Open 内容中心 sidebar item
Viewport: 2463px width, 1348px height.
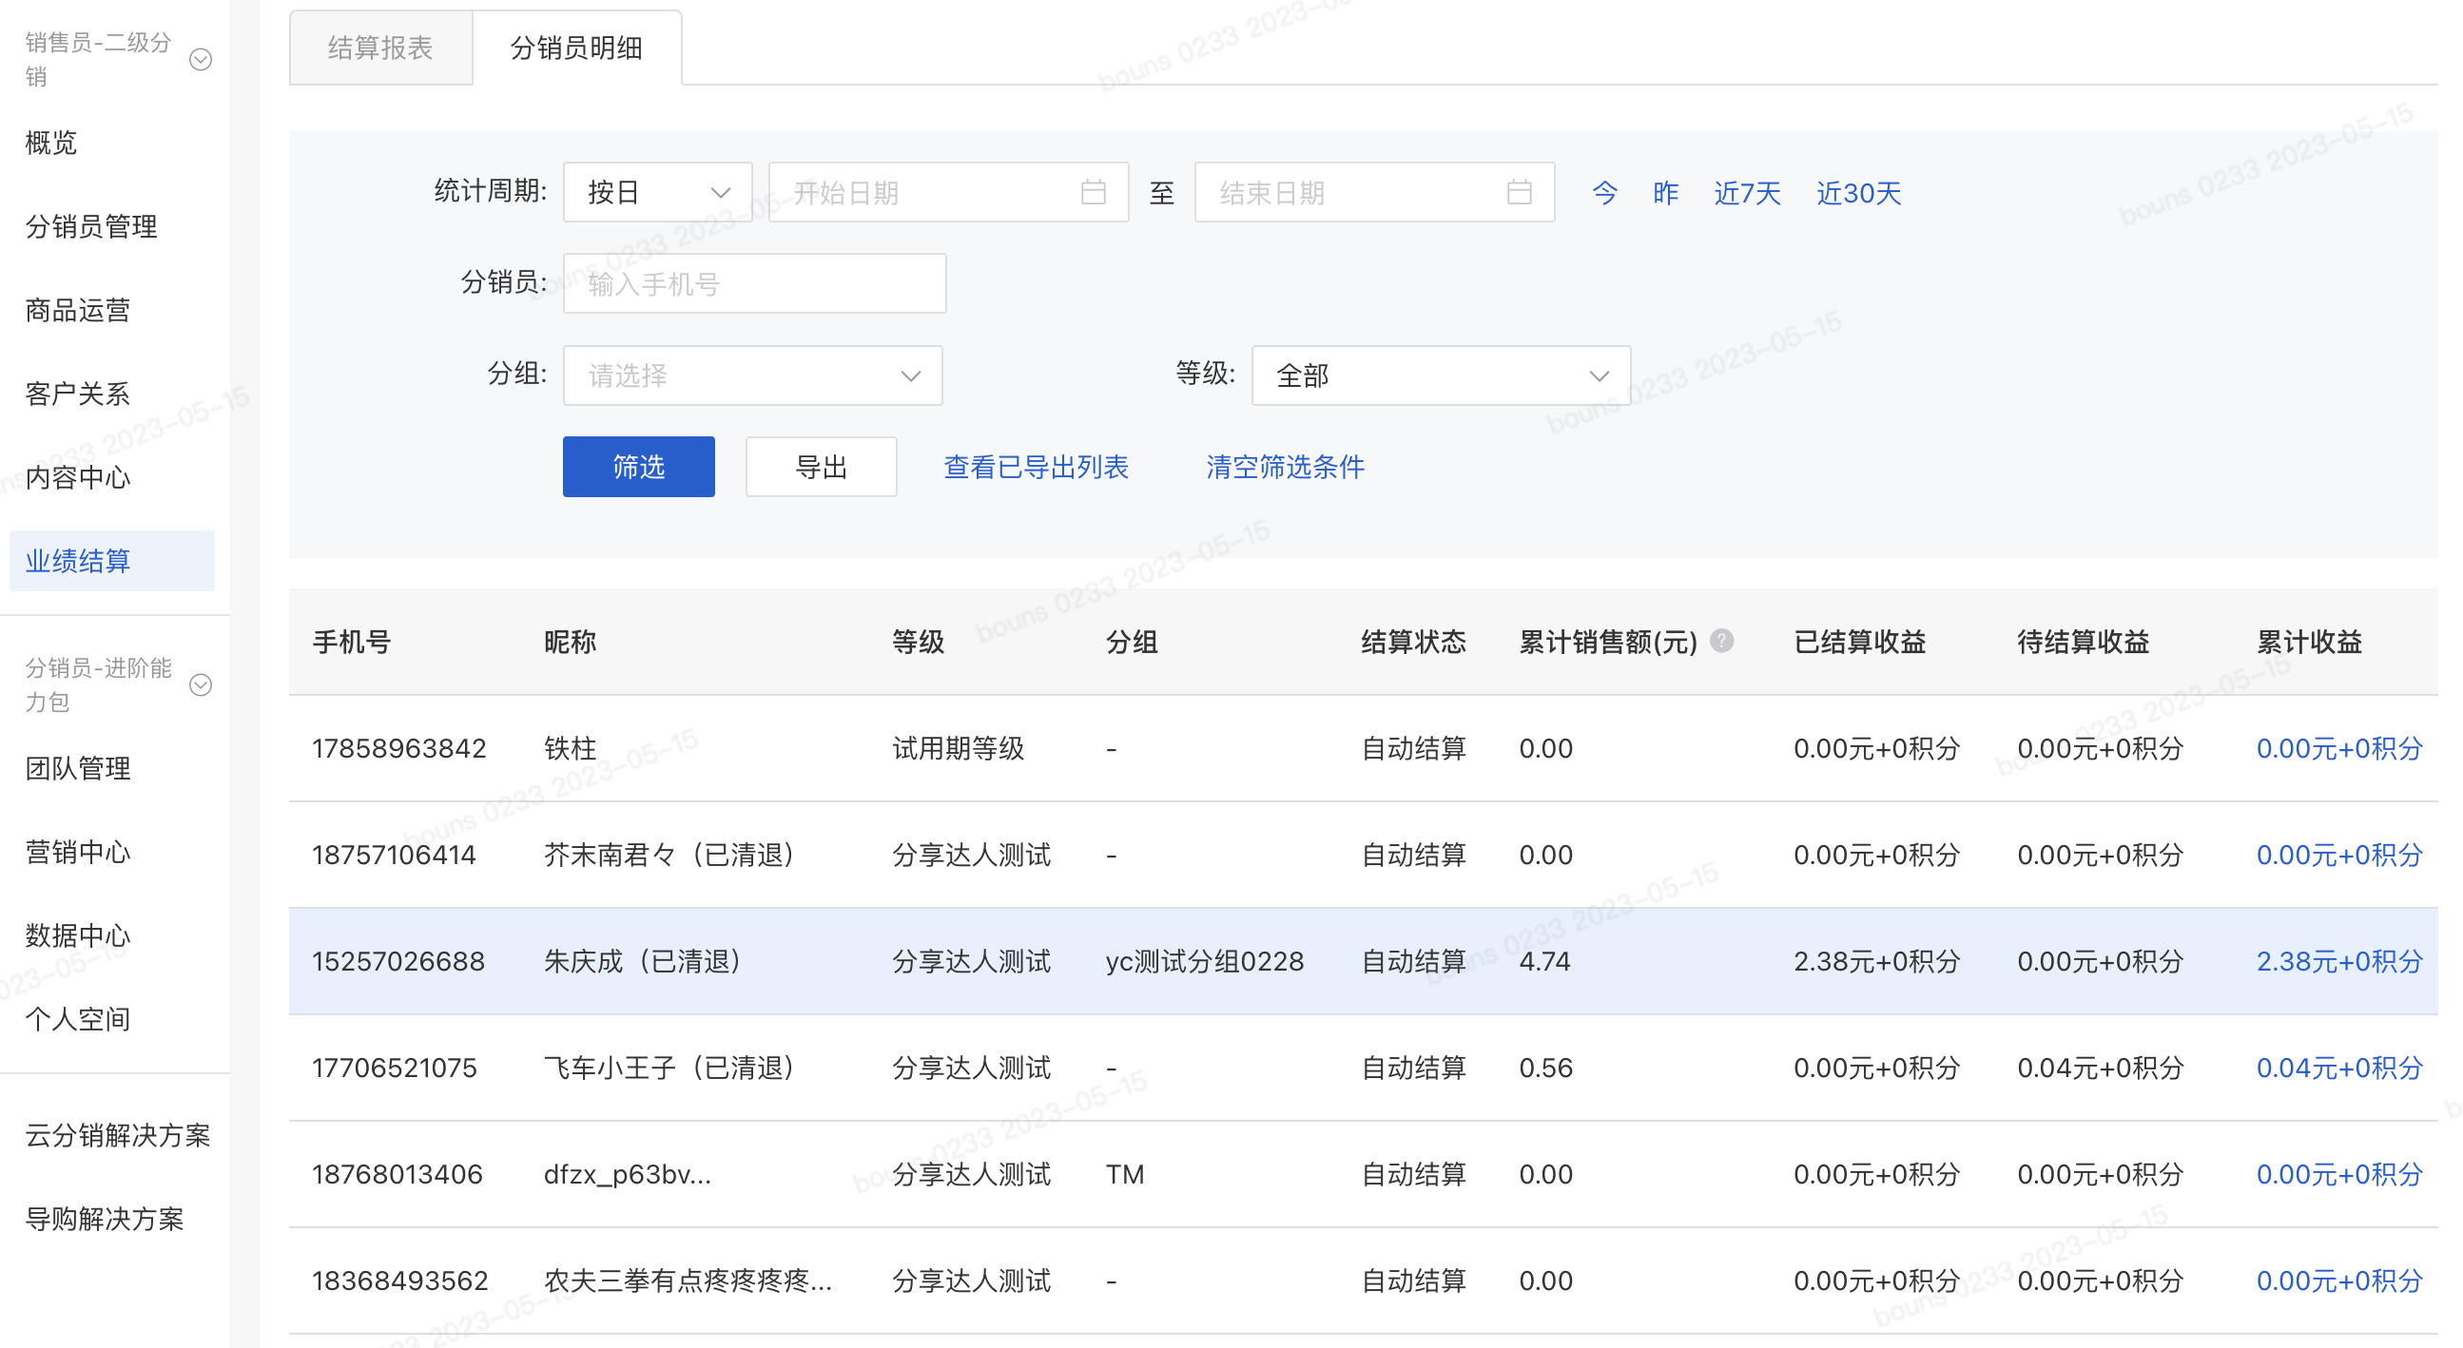[77, 477]
